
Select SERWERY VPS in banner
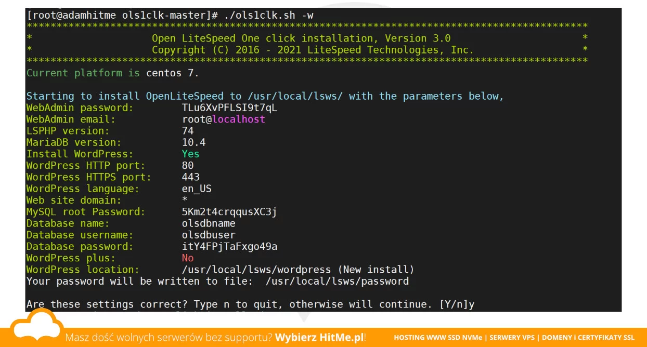coord(512,338)
